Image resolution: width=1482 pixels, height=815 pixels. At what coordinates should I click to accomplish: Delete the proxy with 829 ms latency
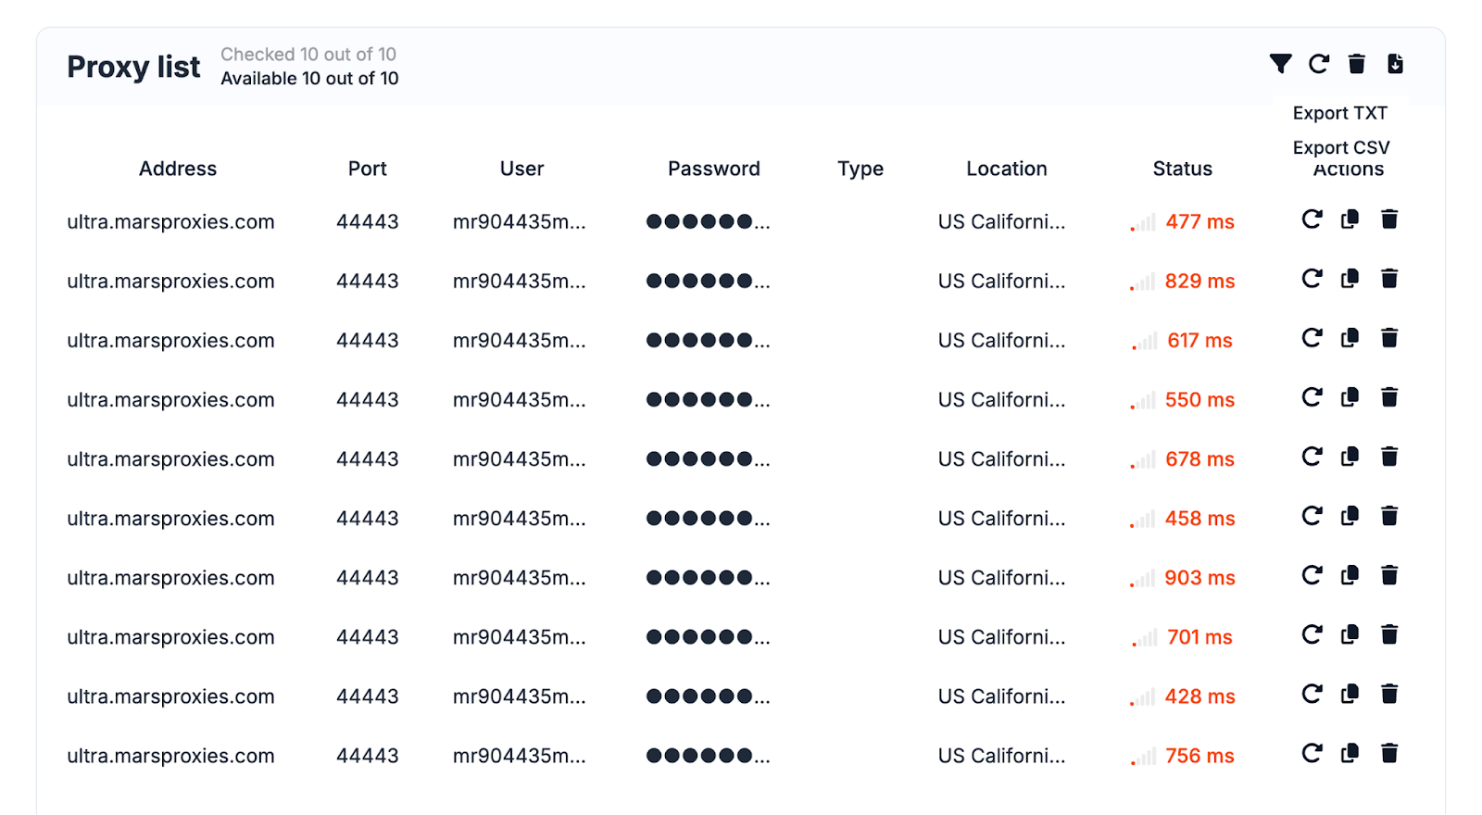1389,279
